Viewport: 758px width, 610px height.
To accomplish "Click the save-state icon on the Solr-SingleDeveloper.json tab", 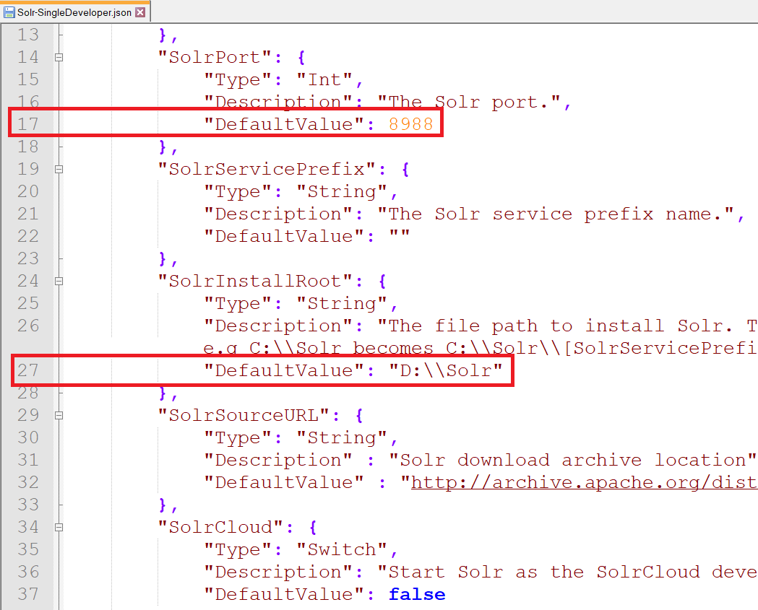I will (x=9, y=12).
